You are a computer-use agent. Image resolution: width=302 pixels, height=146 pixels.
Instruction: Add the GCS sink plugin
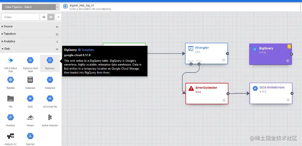[x=30, y=98]
